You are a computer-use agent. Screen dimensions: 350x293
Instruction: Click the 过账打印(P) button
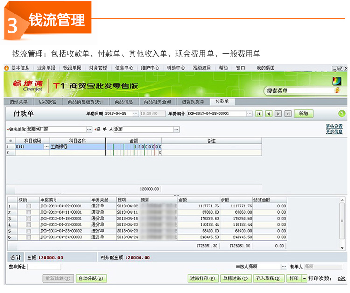coord(203,279)
